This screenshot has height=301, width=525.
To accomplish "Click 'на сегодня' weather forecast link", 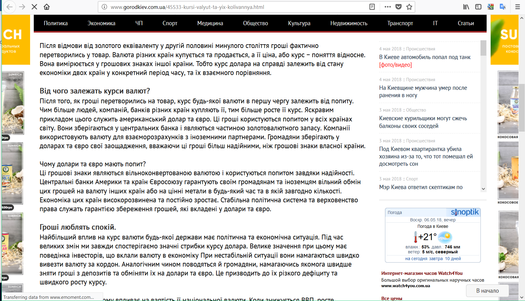I will 416,259.
